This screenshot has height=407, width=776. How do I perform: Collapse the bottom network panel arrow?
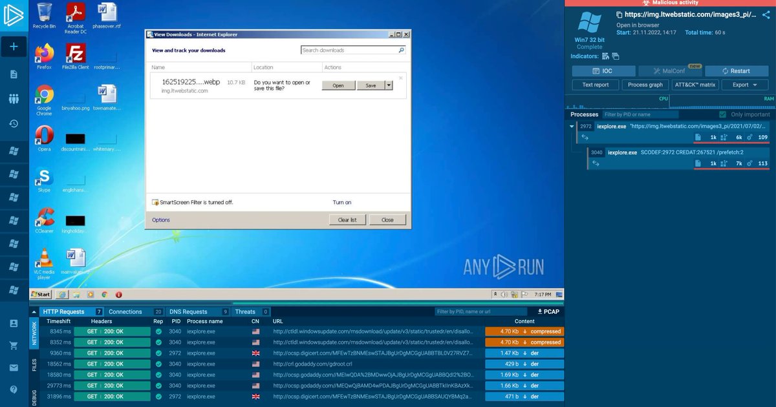pos(34,311)
